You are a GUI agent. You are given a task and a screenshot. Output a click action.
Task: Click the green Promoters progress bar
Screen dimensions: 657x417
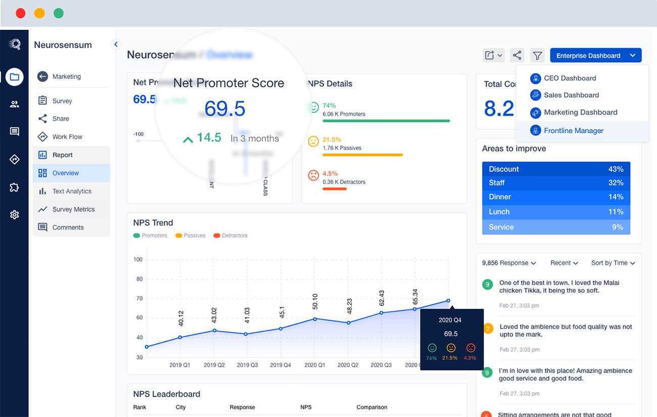coord(386,121)
